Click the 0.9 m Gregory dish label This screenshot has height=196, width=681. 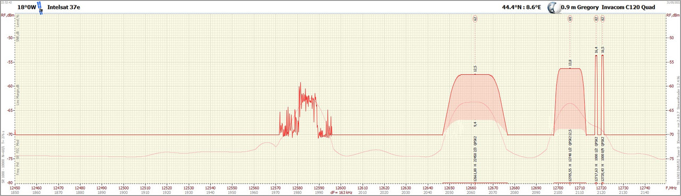pos(580,7)
